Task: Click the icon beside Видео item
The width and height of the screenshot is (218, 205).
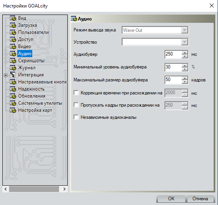Action: [x=13, y=46]
